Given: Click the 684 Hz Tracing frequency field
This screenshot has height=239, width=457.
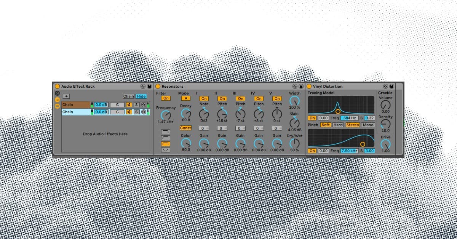Looking at the screenshot, I should pyautogui.click(x=349, y=118).
